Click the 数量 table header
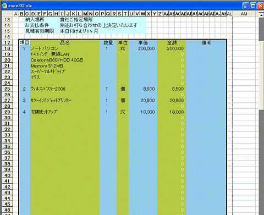This screenshot has width=264, height=215. 108,43
